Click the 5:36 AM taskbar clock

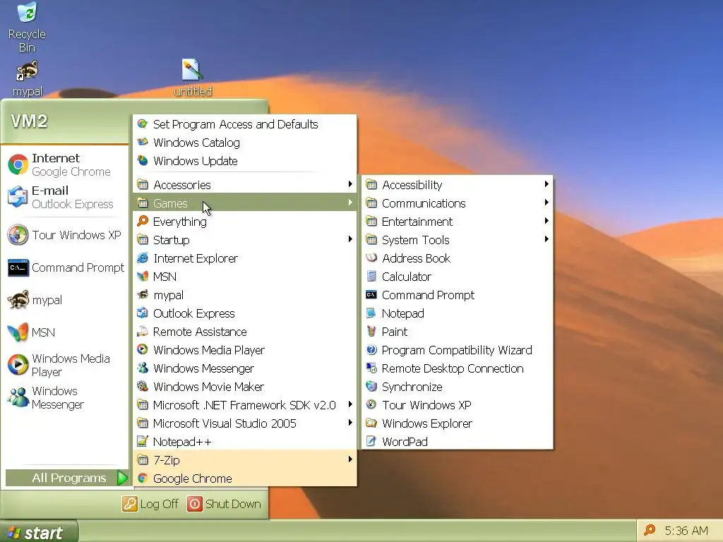(686, 531)
